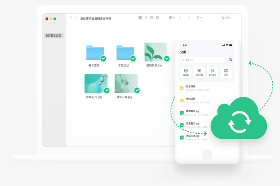Click the sort list icon beside phone search
280x186 pixels.
[230, 60]
